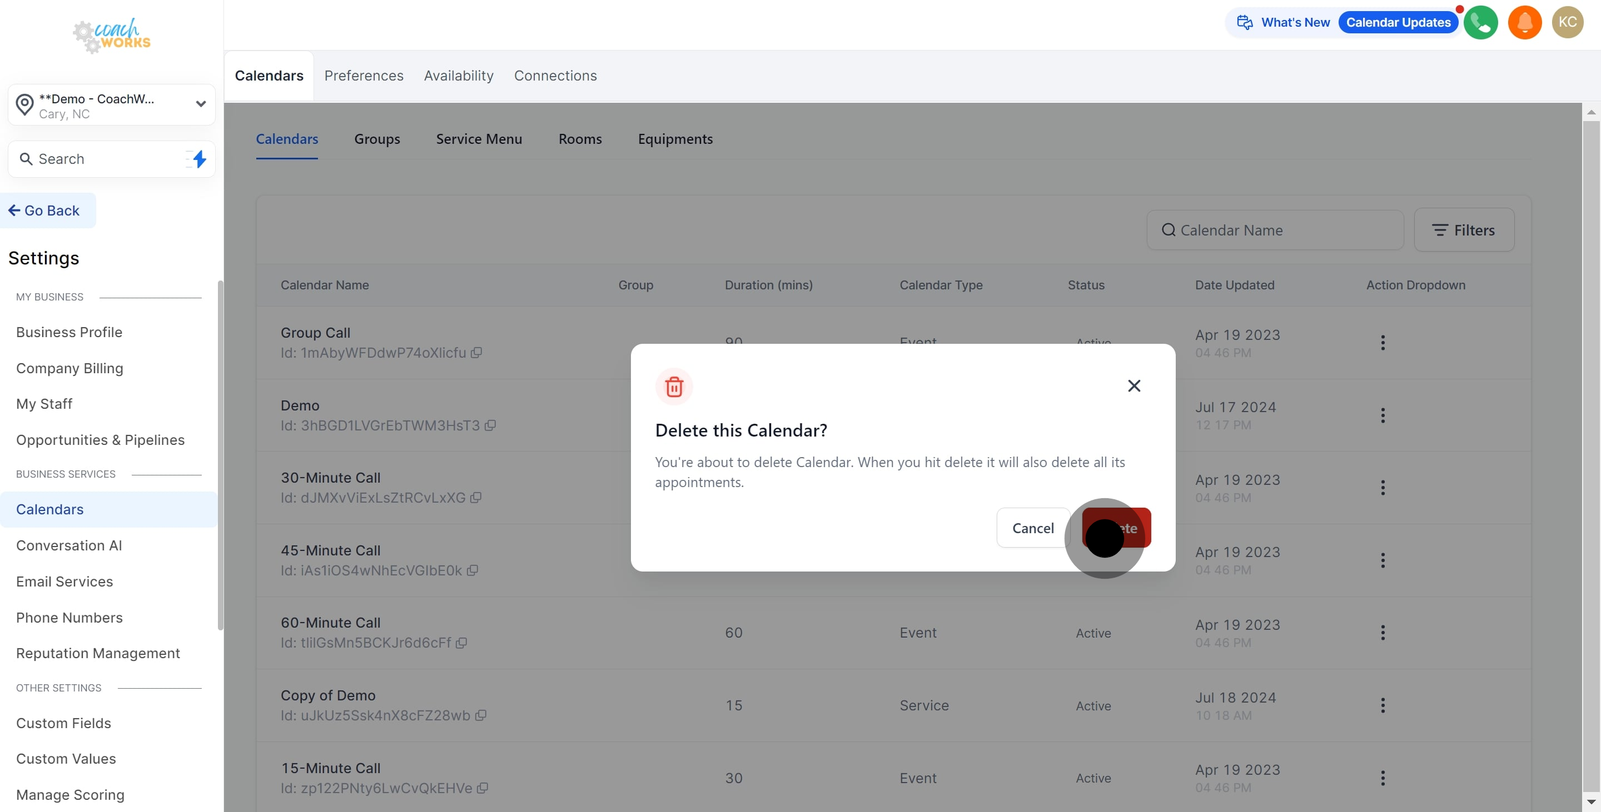The height and width of the screenshot is (812, 1601).
Task: Copy the Group Call calendar ID
Action: pos(476,353)
